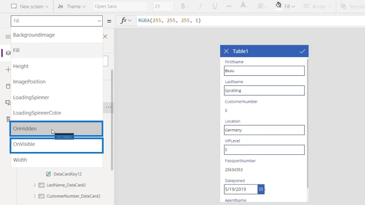Viewport: 365px width, 205px height.
Task: Click the font size 21 box
Action: click(x=163, y=6)
